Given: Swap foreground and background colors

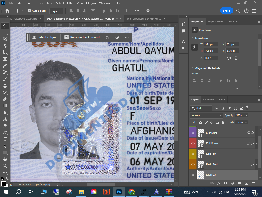Looking at the screenshot, I should pos(7,179).
